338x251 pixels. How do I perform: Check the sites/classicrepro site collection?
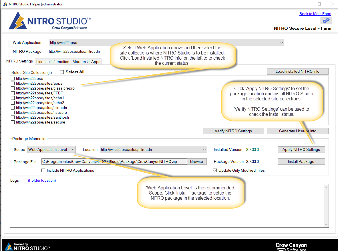pyautogui.click(x=13, y=88)
